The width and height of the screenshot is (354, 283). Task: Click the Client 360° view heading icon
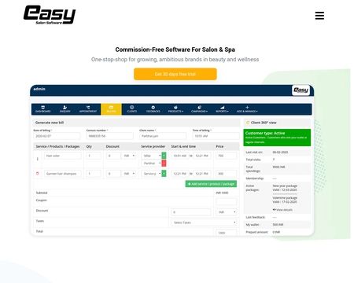(x=248, y=123)
